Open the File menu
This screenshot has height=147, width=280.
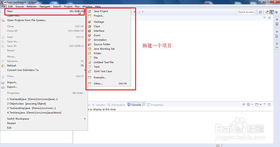[3, 6]
